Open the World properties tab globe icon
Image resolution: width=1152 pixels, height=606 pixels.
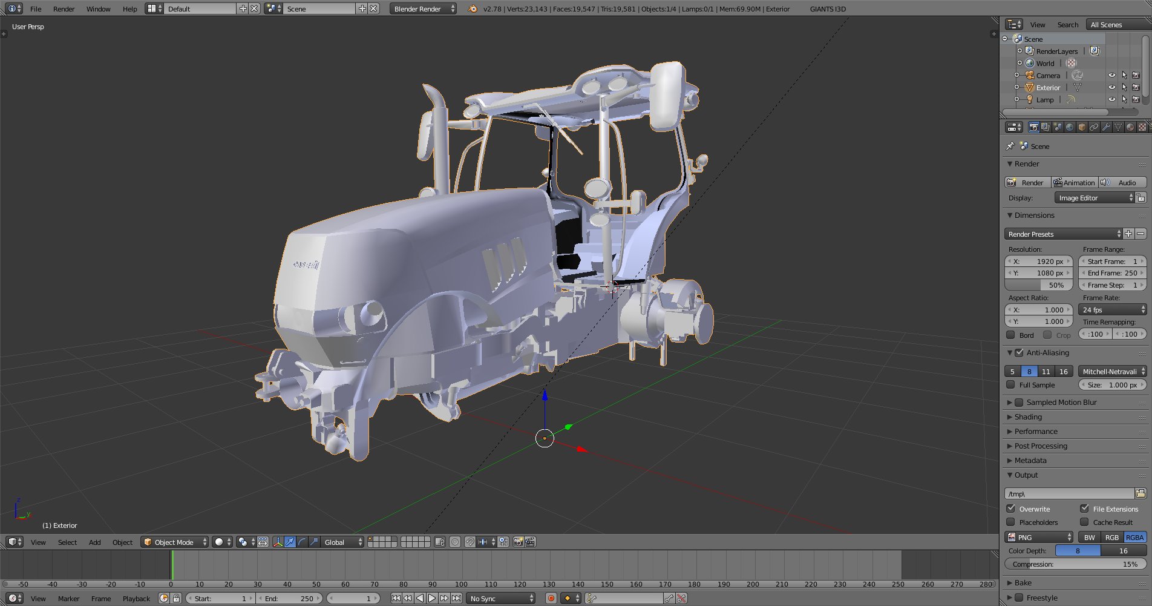[x=1070, y=127]
